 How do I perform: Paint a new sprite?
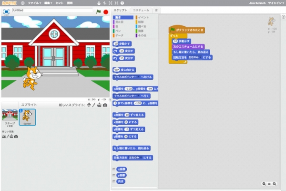(x=94, y=105)
